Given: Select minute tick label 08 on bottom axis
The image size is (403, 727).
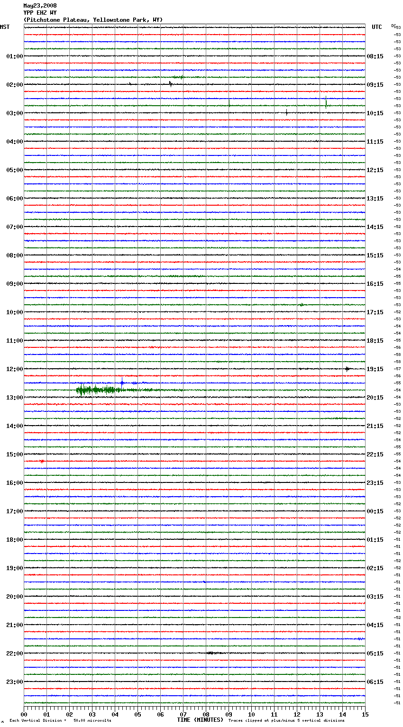Looking at the screenshot, I should tap(206, 714).
